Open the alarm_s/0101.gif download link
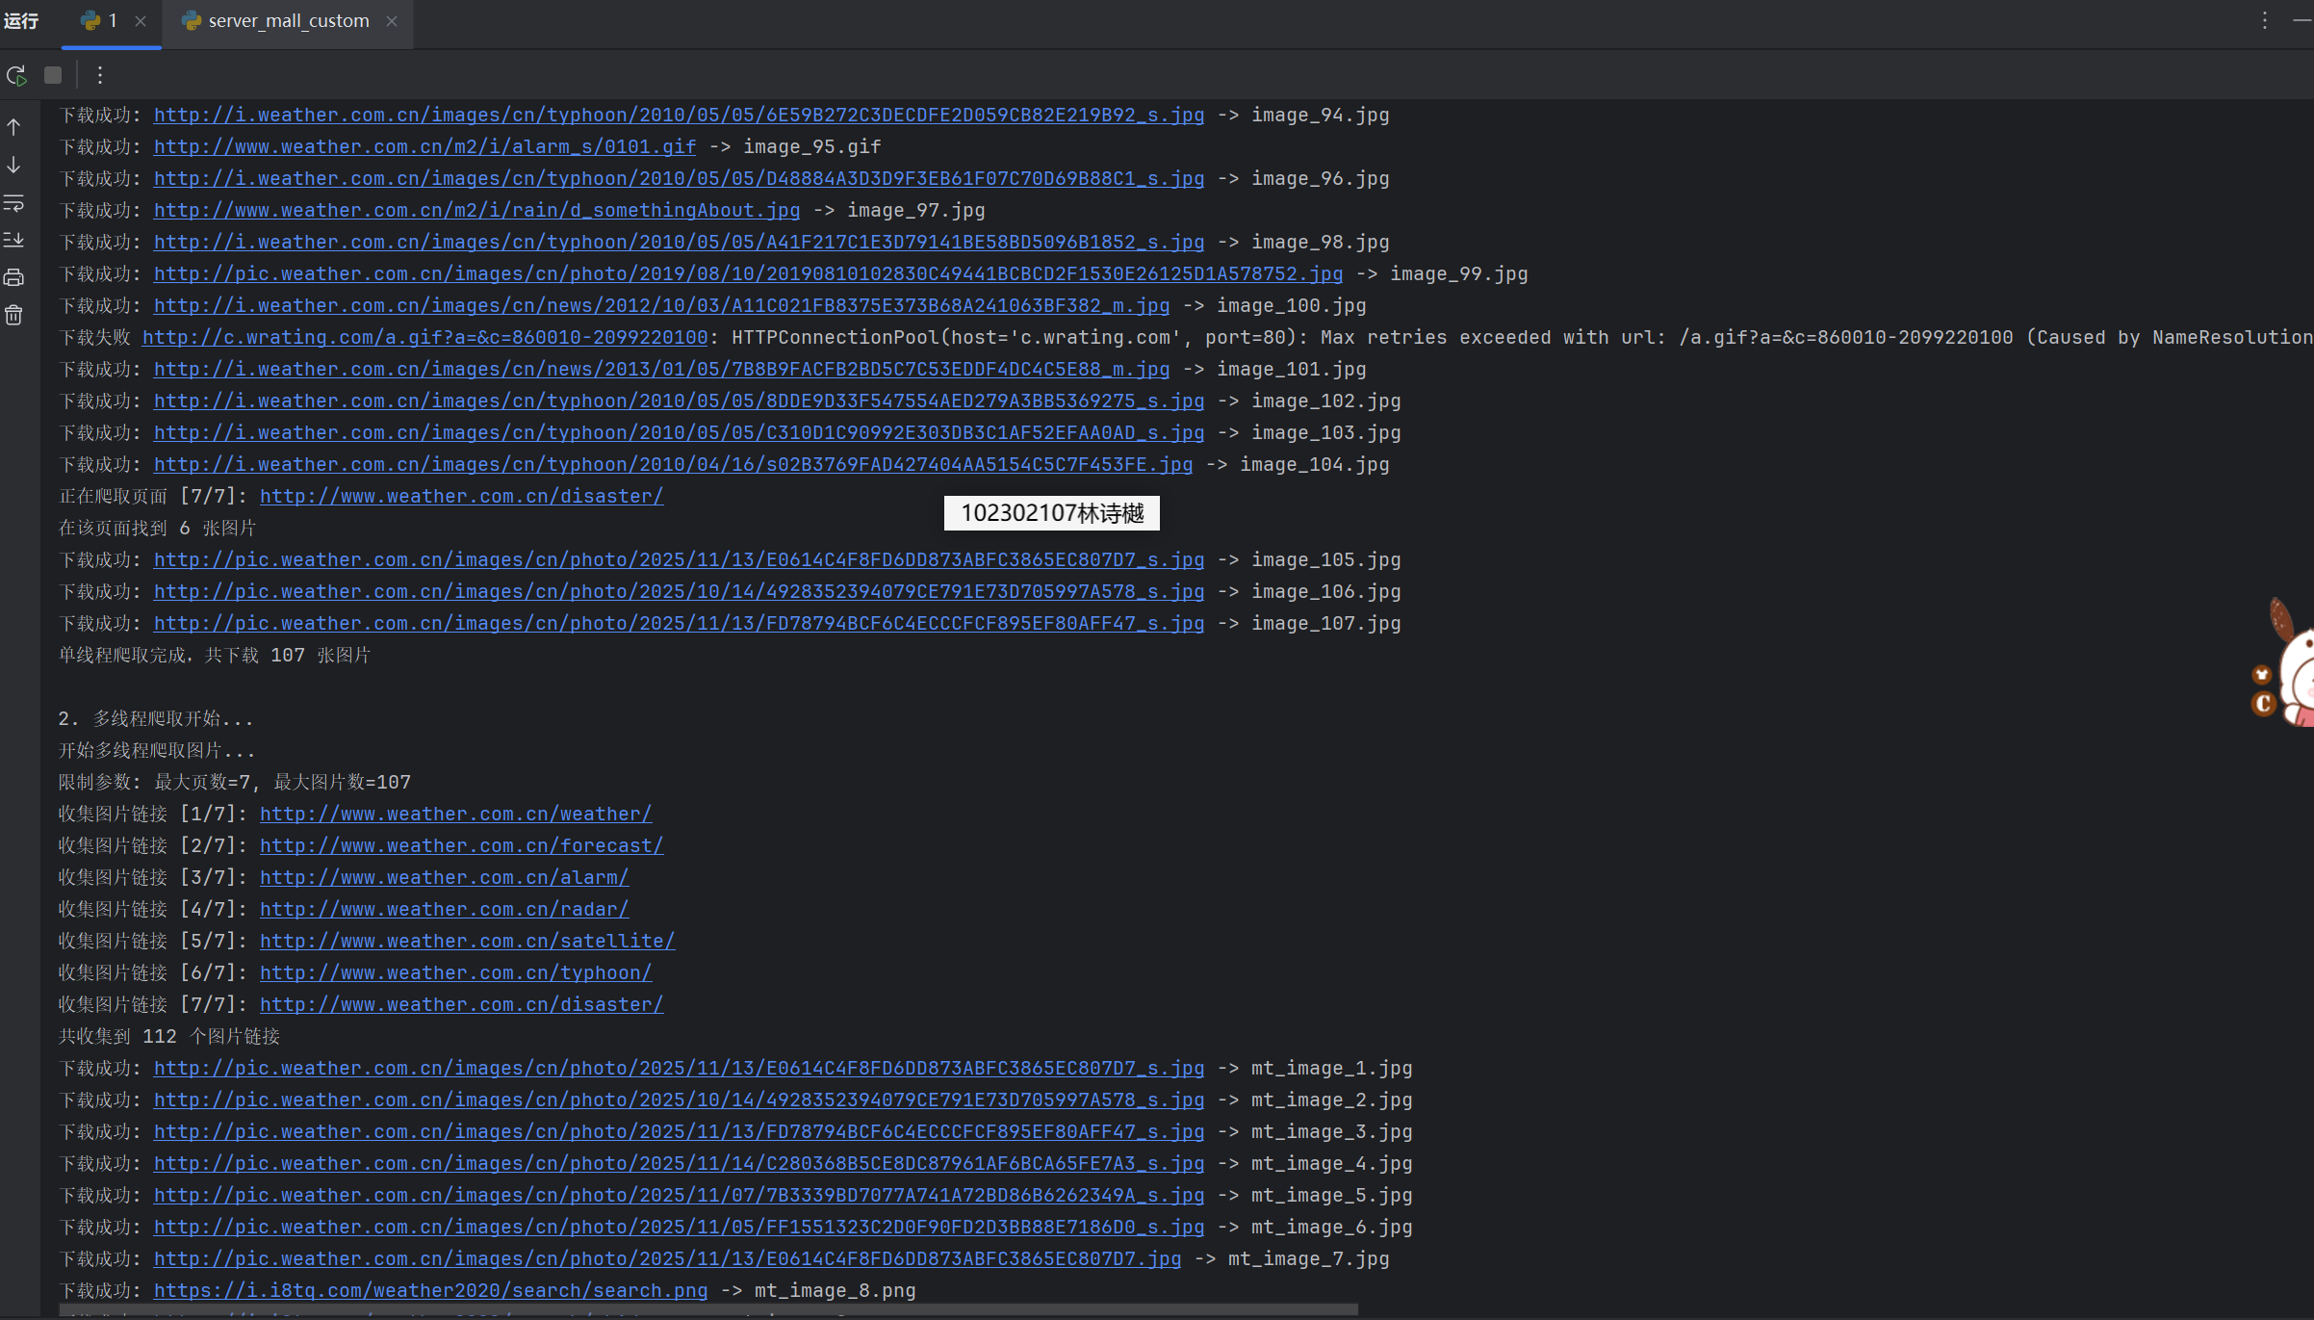2314x1320 pixels. (x=424, y=147)
